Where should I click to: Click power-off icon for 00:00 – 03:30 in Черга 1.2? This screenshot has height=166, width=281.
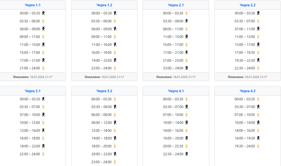115,13
